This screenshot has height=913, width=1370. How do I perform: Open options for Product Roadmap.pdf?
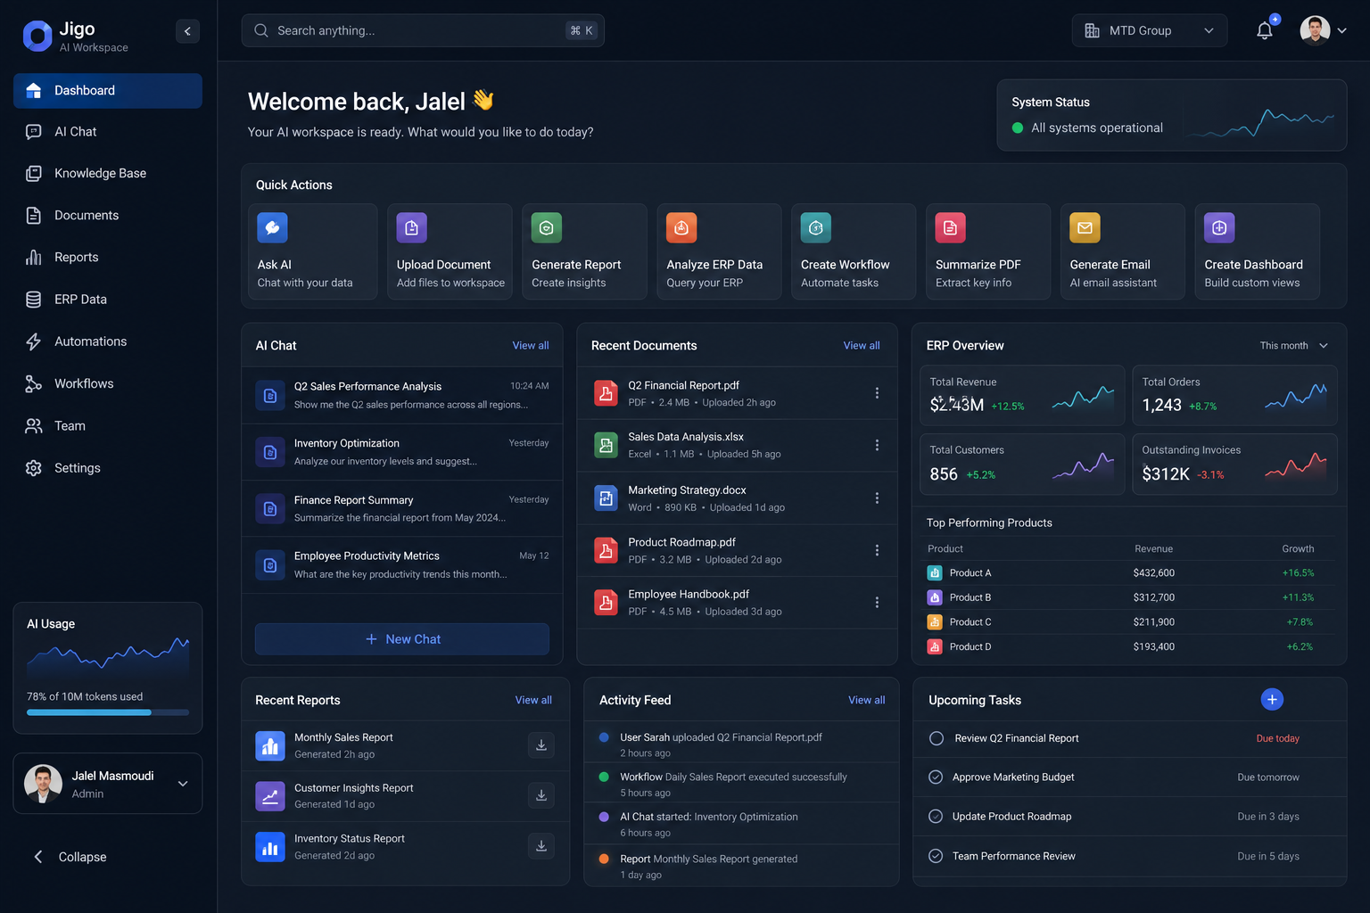pyautogui.click(x=877, y=550)
